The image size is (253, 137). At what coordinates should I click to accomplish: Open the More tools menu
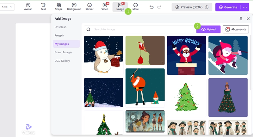(x=136, y=7)
